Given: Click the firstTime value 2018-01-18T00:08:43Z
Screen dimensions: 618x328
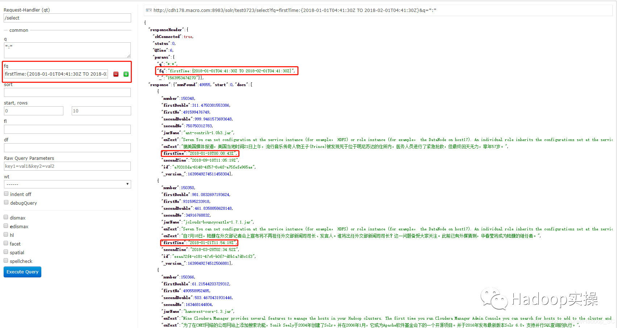Looking at the screenshot, I should 212,153.
